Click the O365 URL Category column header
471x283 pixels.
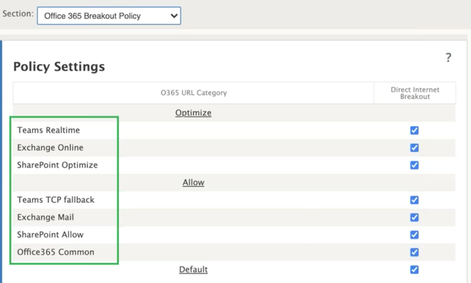coord(193,93)
